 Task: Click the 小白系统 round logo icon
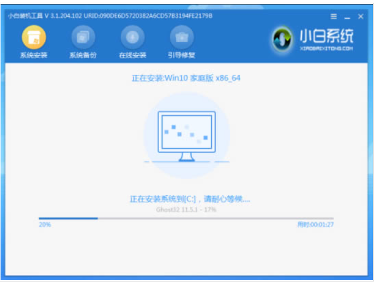click(282, 39)
